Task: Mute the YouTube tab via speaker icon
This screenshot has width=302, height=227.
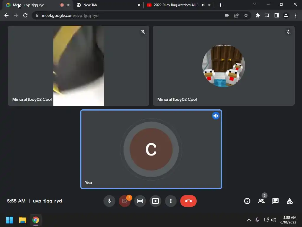Action: tap(203, 5)
